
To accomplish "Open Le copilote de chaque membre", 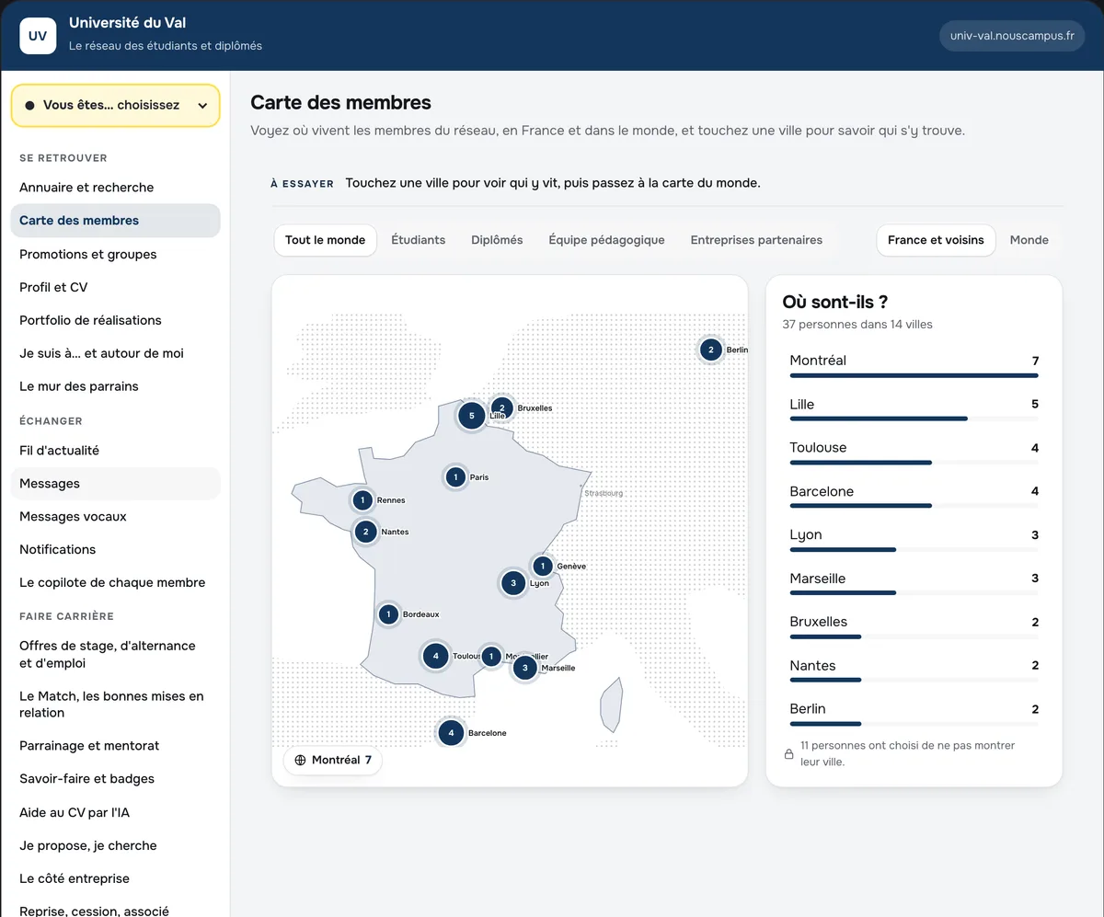I will (115, 582).
